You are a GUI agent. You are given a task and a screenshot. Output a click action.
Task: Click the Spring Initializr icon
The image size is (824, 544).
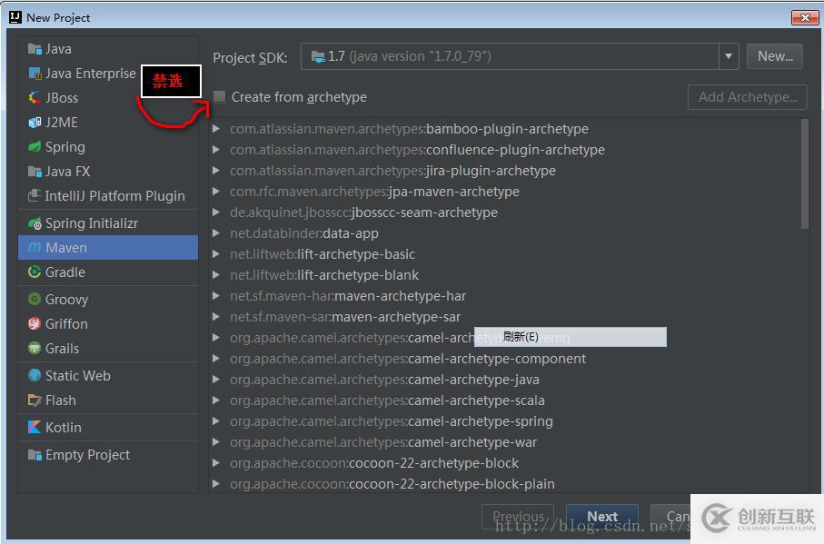[35, 223]
